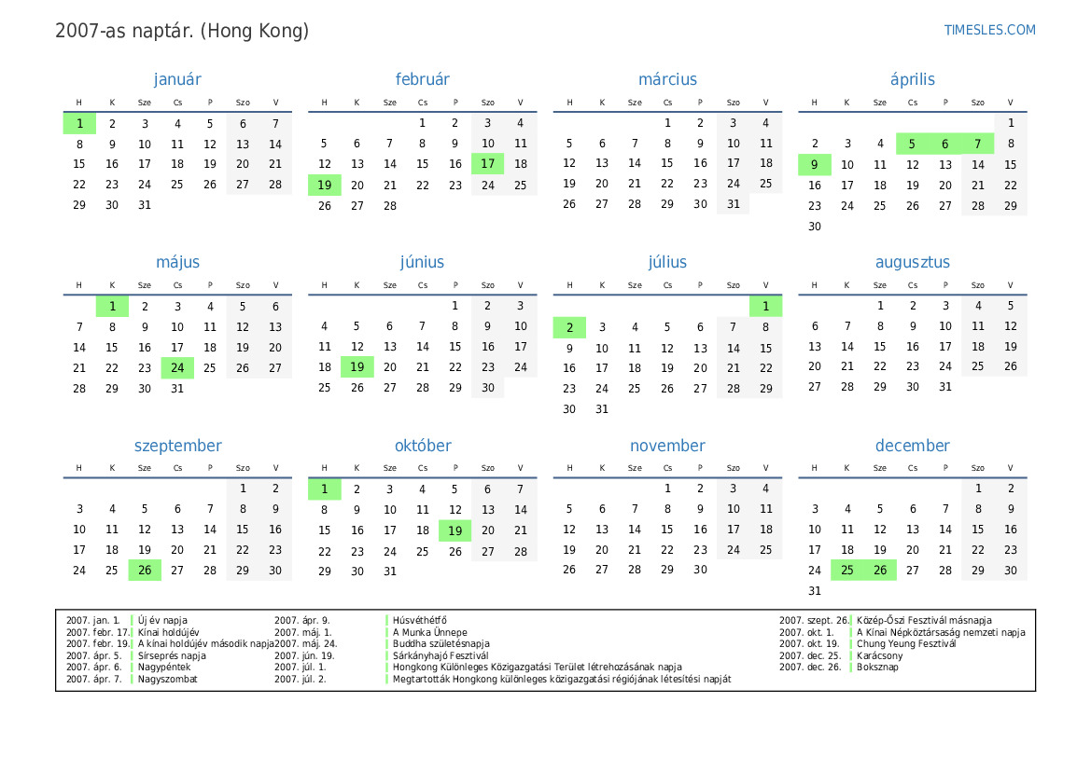Select the 'Nagyszombat' legend entry

(167, 679)
